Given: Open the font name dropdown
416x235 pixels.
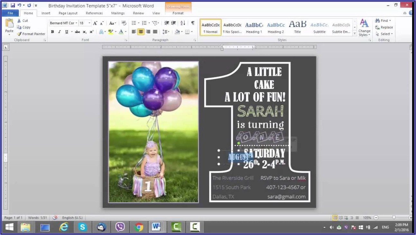Looking at the screenshot, I should coord(76,23).
